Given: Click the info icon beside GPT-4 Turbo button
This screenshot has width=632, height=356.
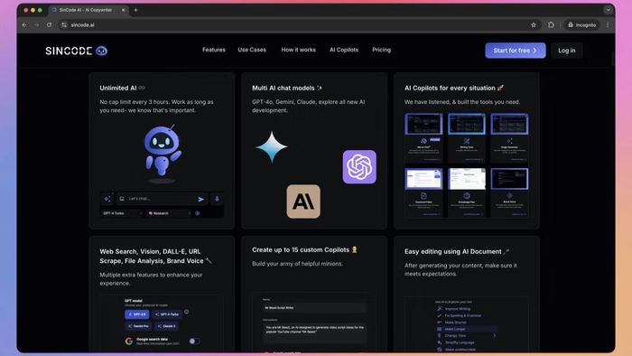Looking at the screenshot, I should pyautogui.click(x=186, y=312).
